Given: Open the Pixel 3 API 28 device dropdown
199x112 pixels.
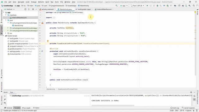Looking at the screenshot, I should 137,6.
